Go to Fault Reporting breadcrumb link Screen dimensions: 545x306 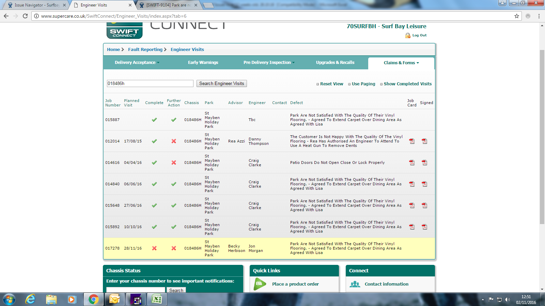145,50
